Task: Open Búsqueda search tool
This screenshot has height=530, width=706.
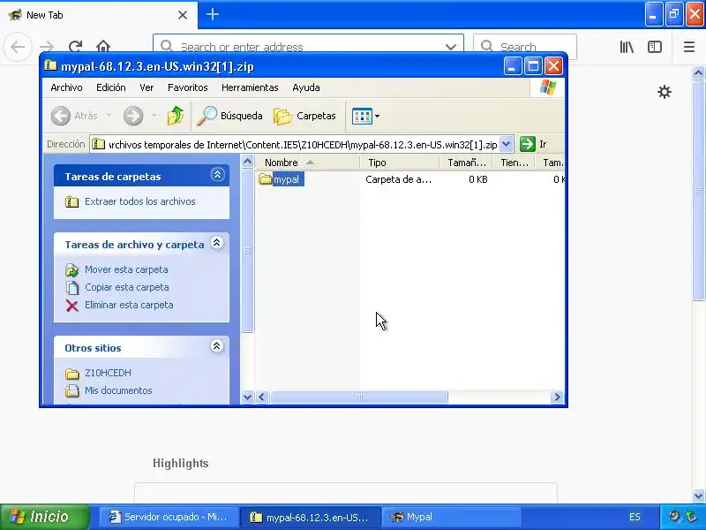Action: tap(230, 116)
